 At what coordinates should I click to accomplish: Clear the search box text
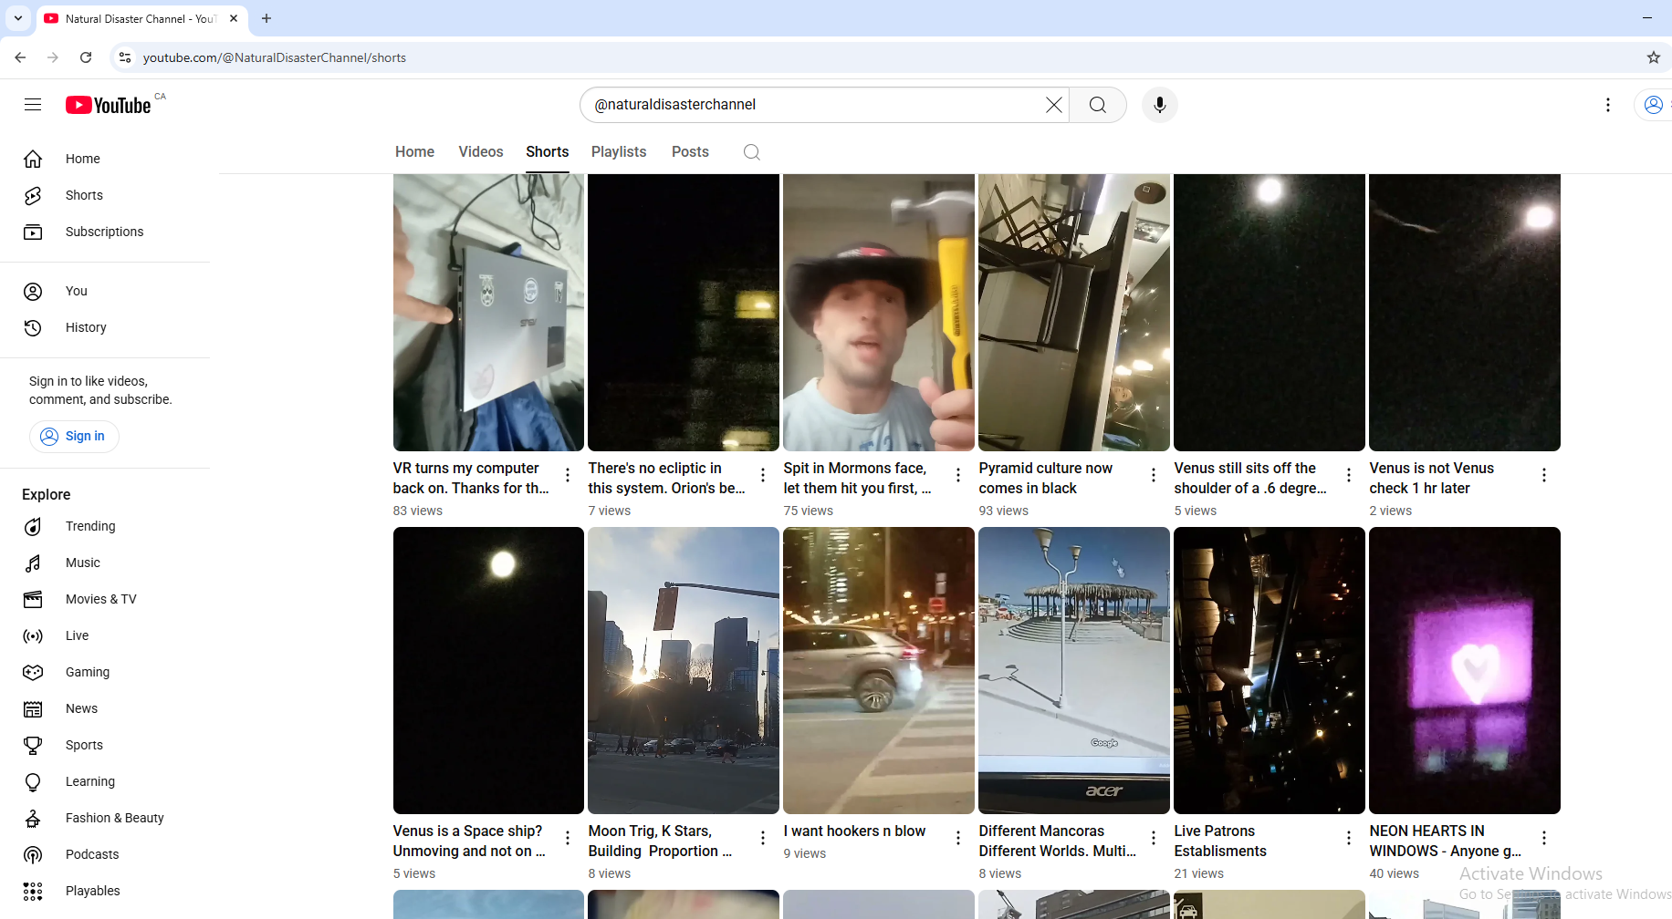coord(1053,105)
